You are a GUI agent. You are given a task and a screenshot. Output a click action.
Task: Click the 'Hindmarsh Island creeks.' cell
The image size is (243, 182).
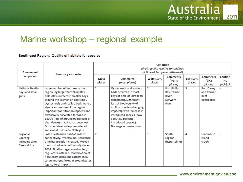coord(209,149)
